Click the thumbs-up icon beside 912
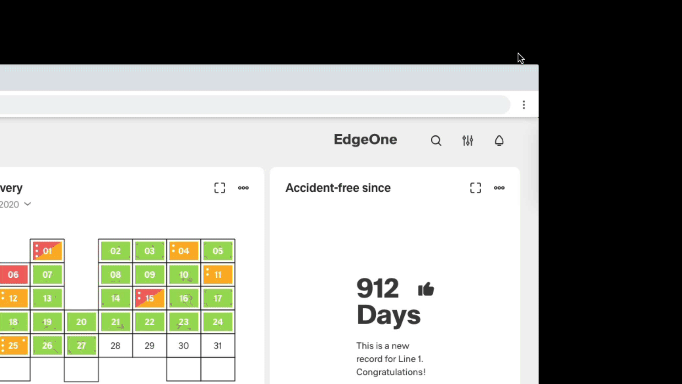Image resolution: width=682 pixels, height=384 pixels. tap(426, 289)
